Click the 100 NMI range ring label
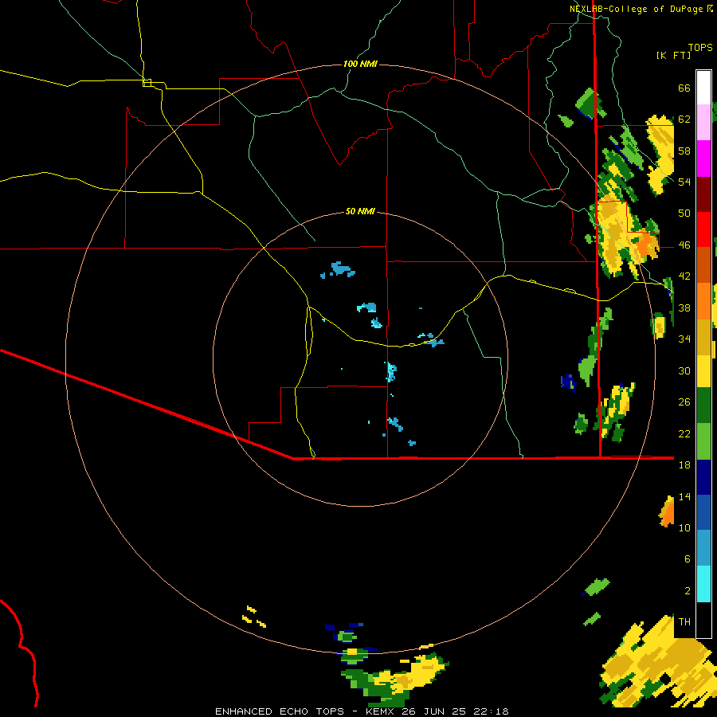 click(x=360, y=64)
